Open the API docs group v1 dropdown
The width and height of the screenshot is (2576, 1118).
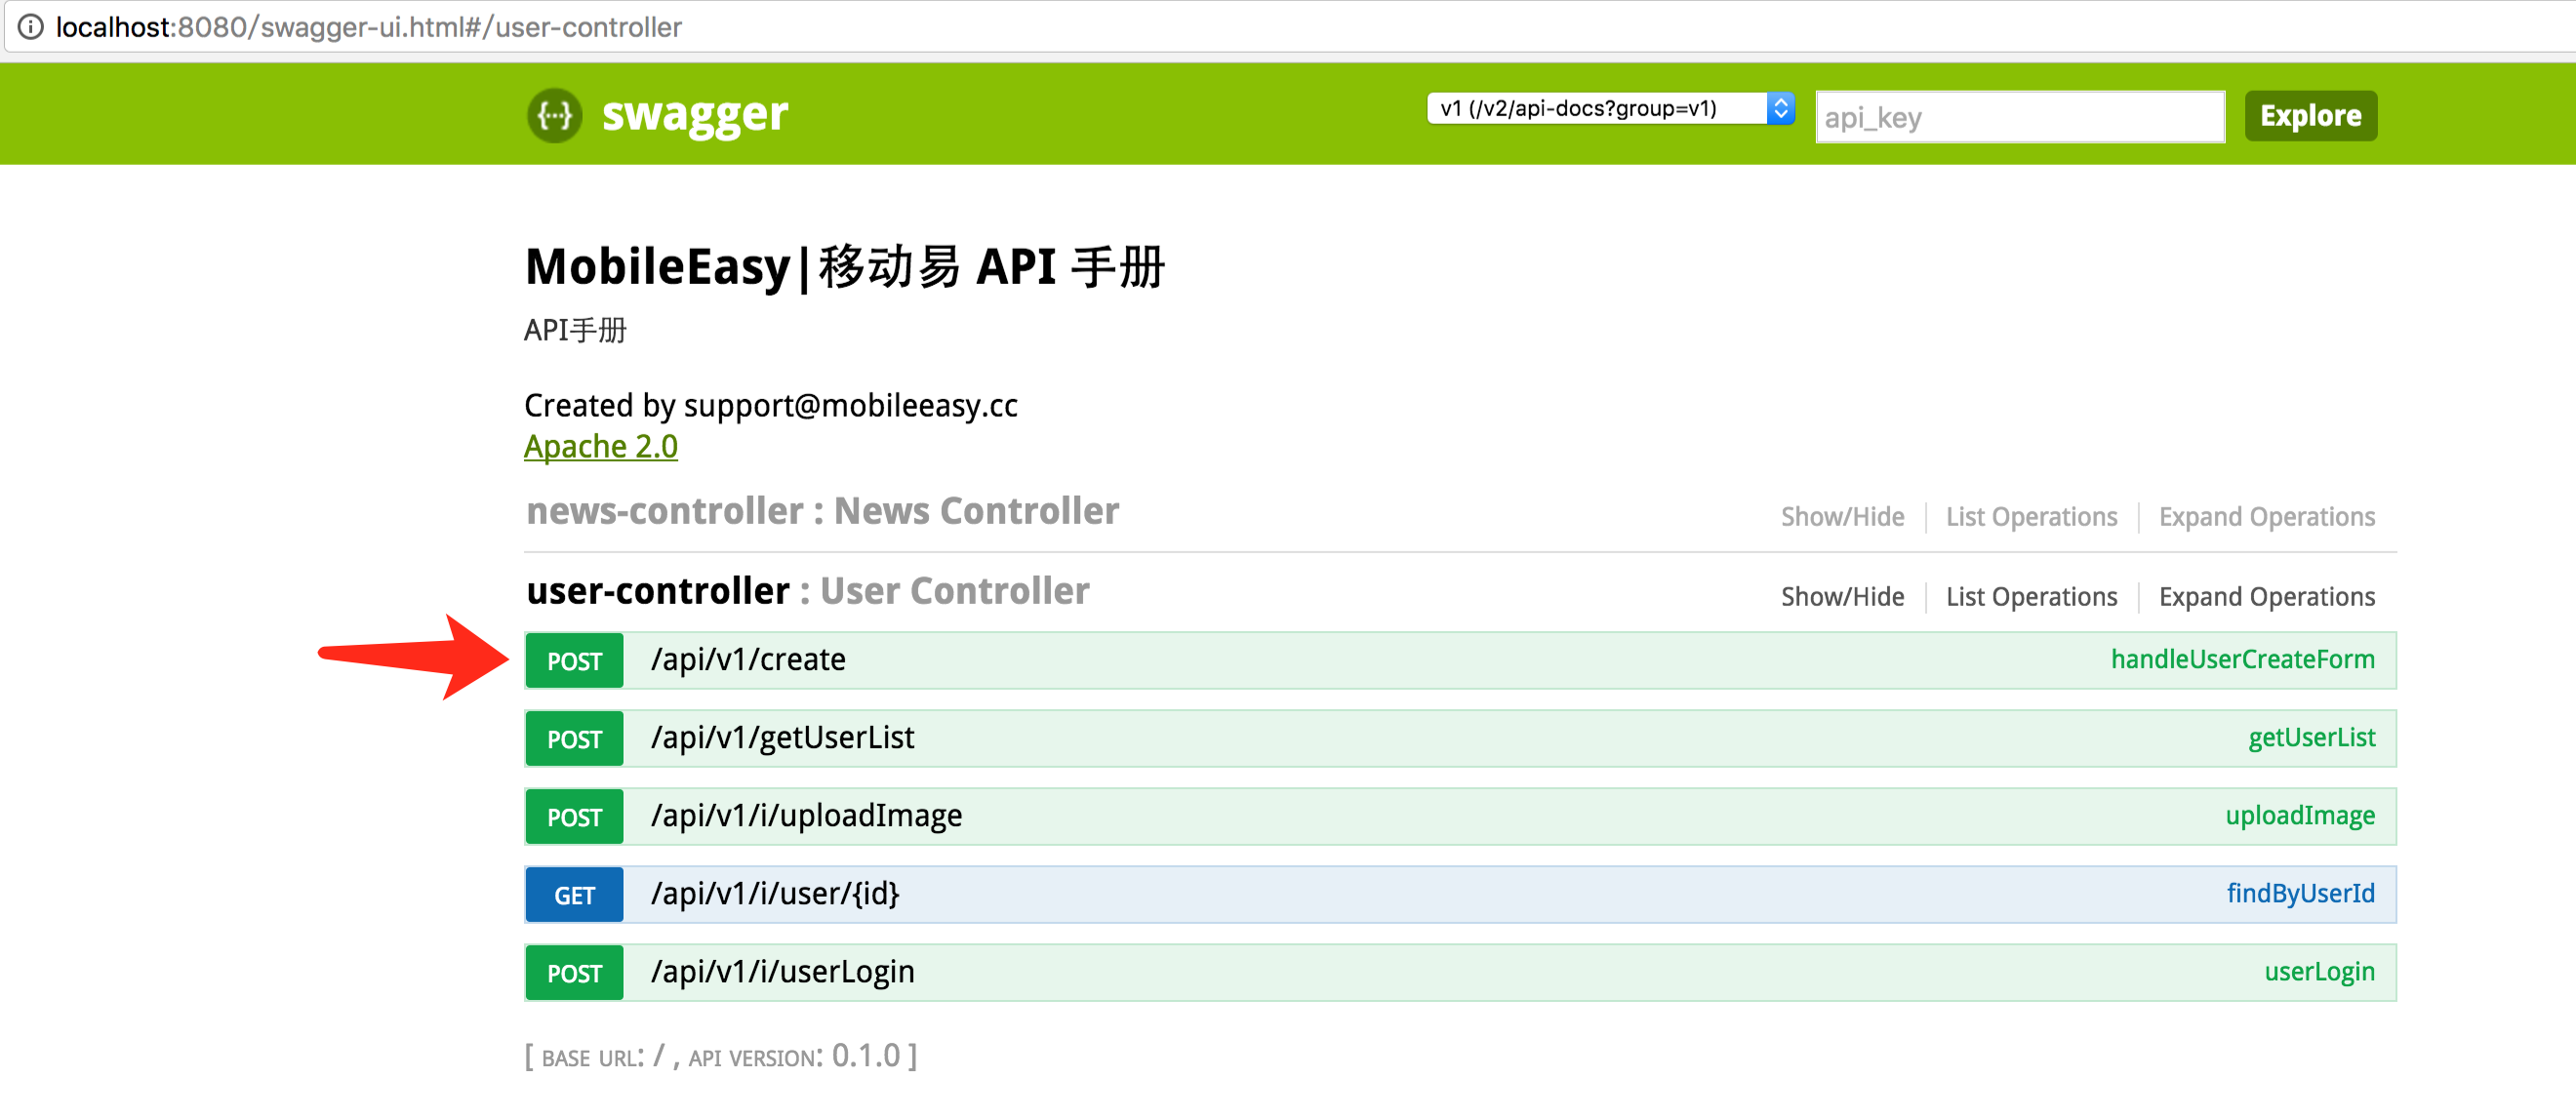coord(1610,108)
